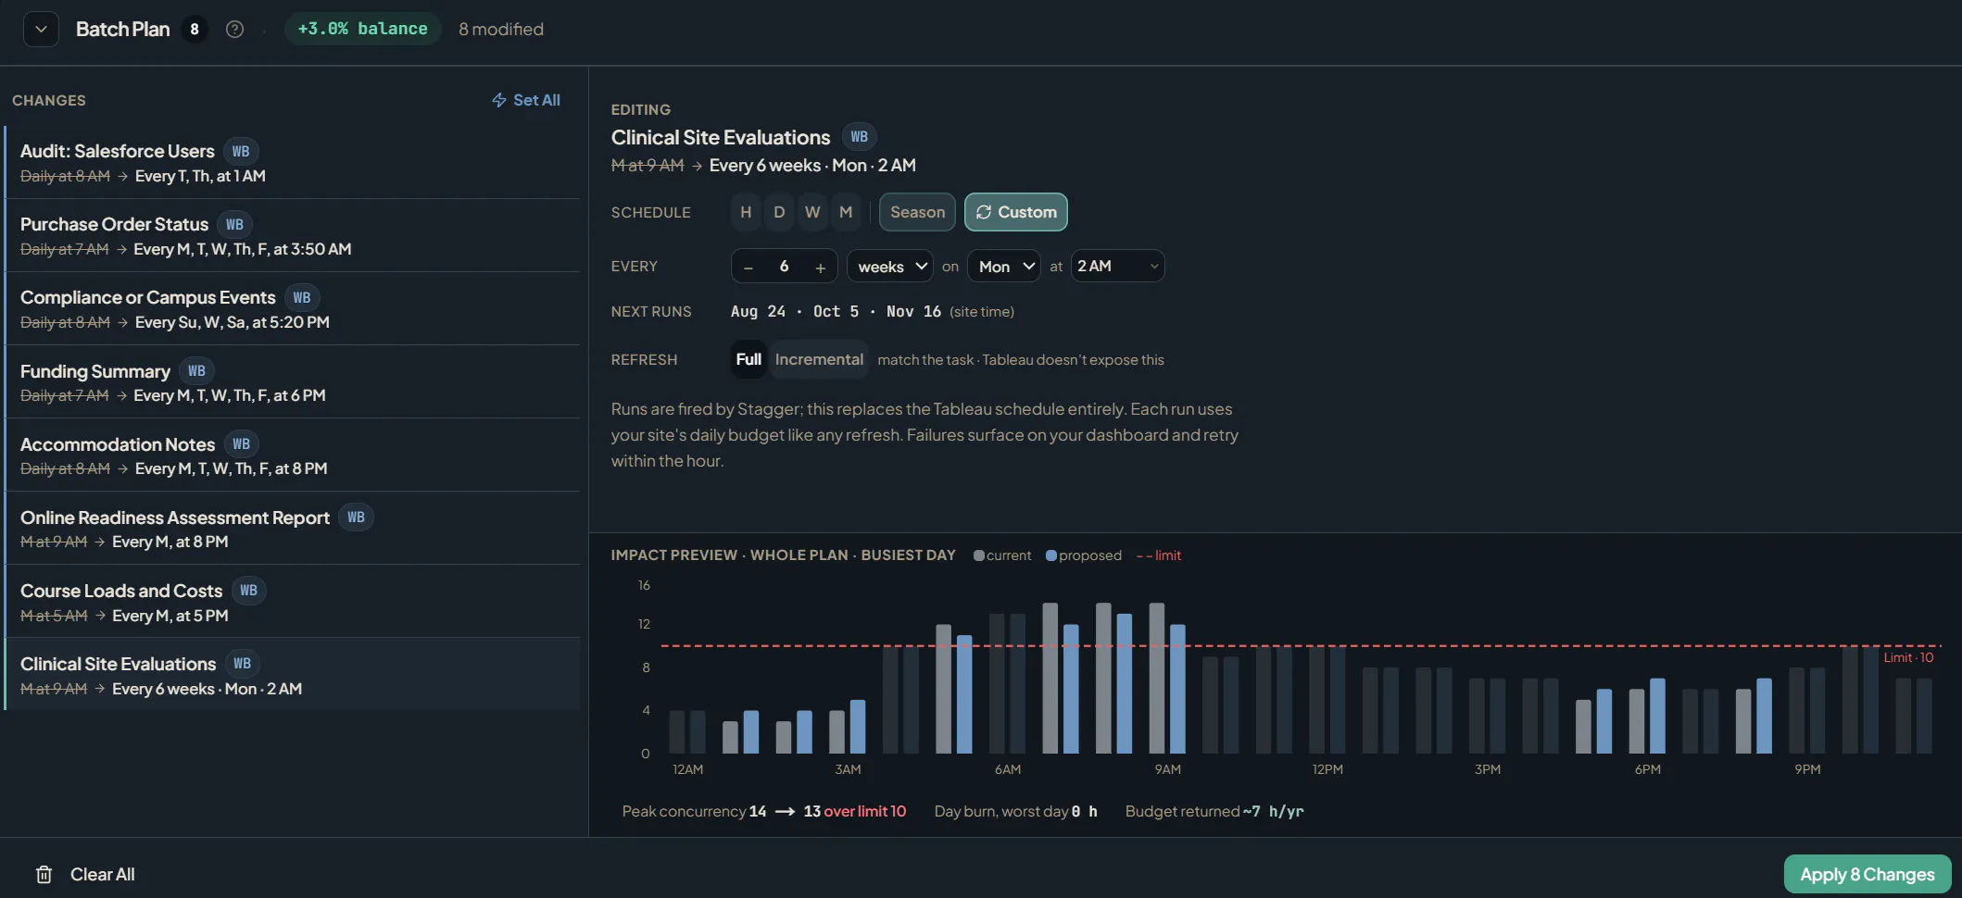
Task: Select Daily (D) schedule option
Action: [779, 212]
